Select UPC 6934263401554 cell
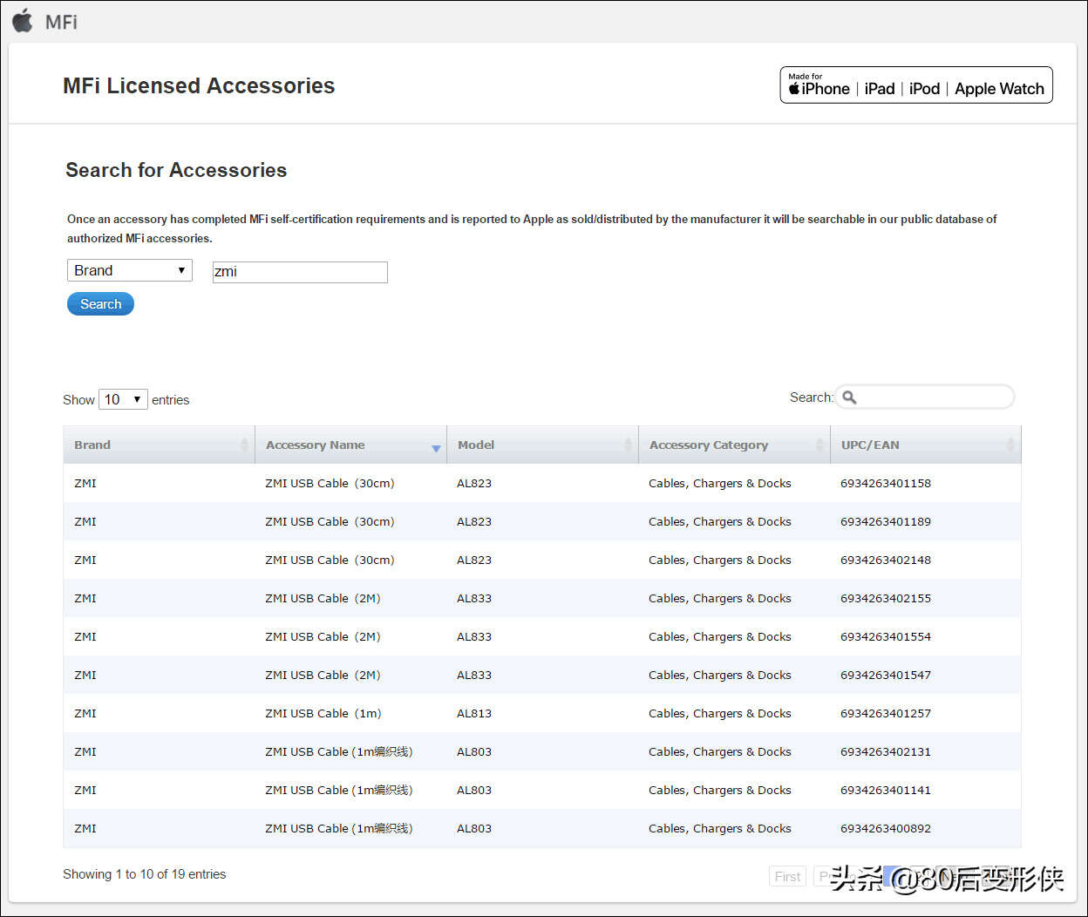1088x917 pixels. pyautogui.click(x=886, y=636)
